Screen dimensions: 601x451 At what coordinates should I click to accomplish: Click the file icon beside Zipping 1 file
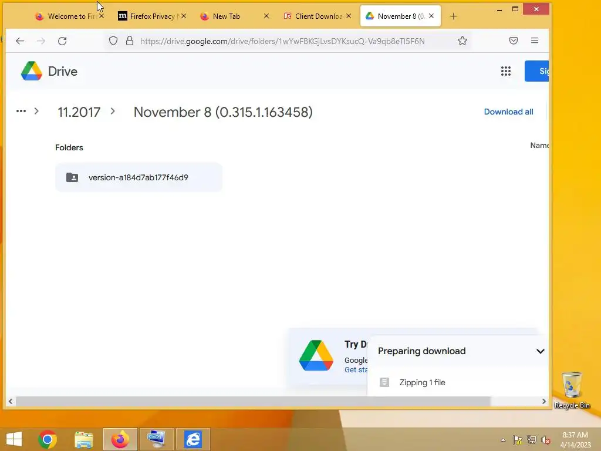click(x=384, y=382)
